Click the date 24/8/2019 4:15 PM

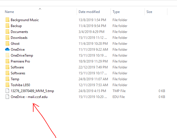click(x=92, y=91)
